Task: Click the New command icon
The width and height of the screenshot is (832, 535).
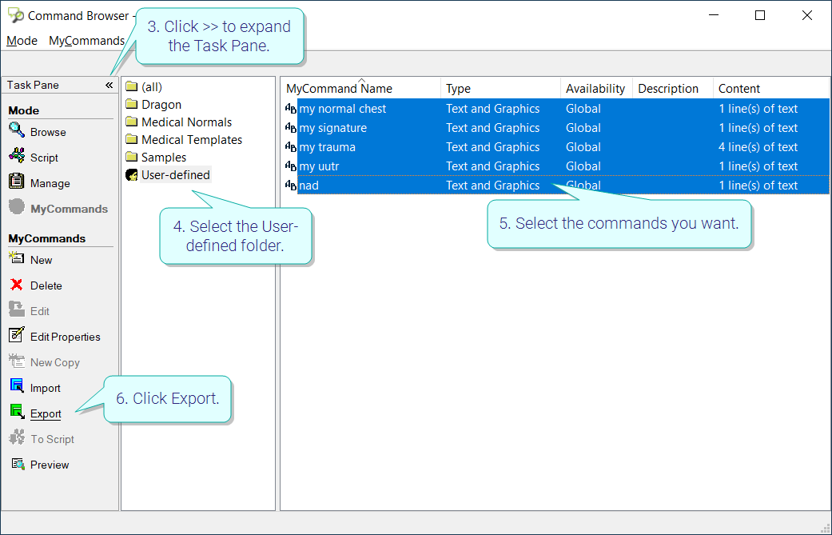Action: pyautogui.click(x=17, y=258)
